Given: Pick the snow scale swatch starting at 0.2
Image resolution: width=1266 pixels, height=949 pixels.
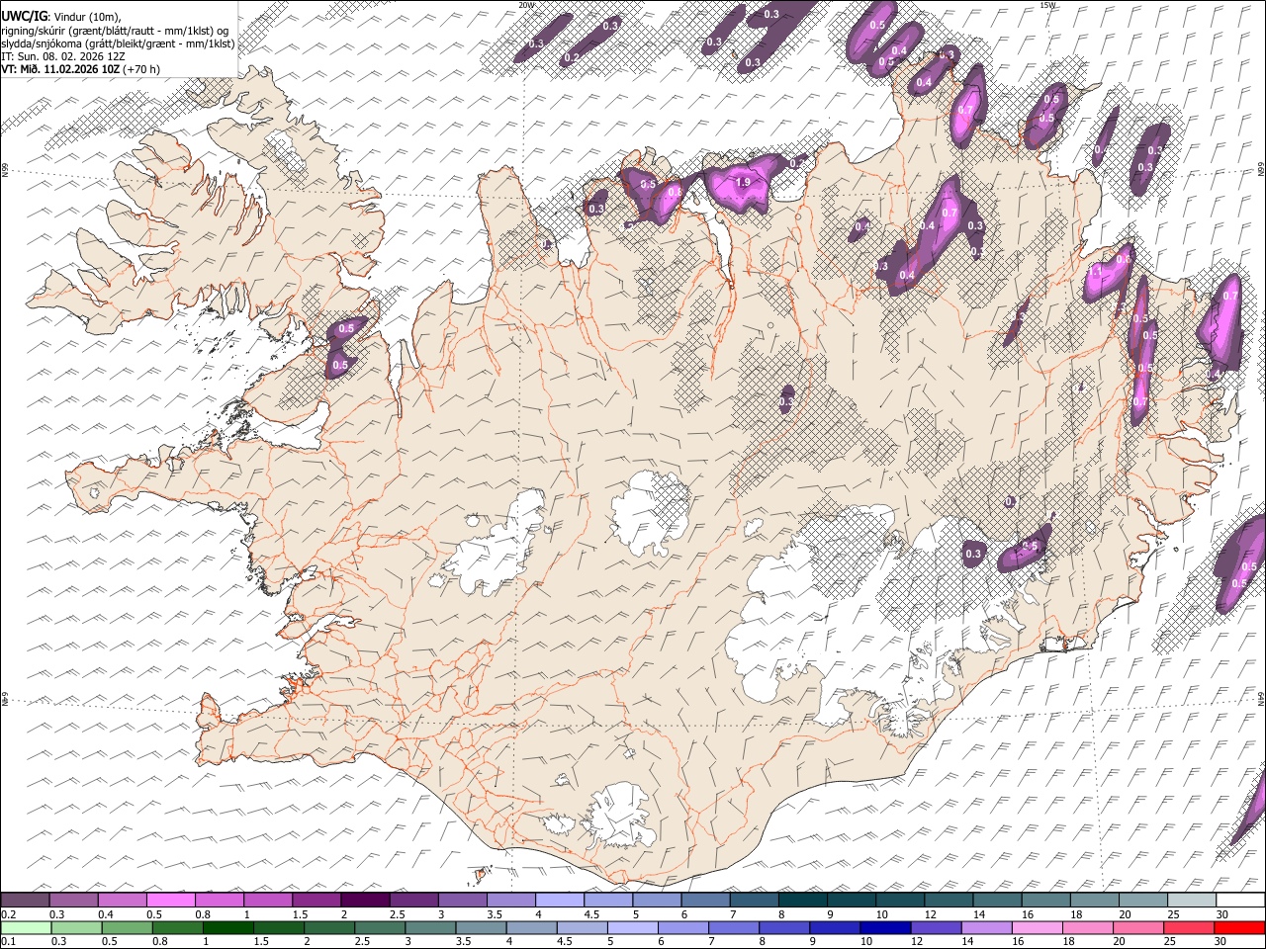Looking at the screenshot, I should click(x=25, y=900).
